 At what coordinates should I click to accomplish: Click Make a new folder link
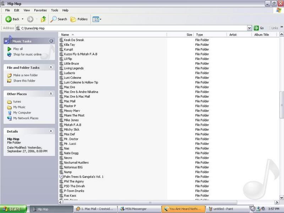[26, 75]
